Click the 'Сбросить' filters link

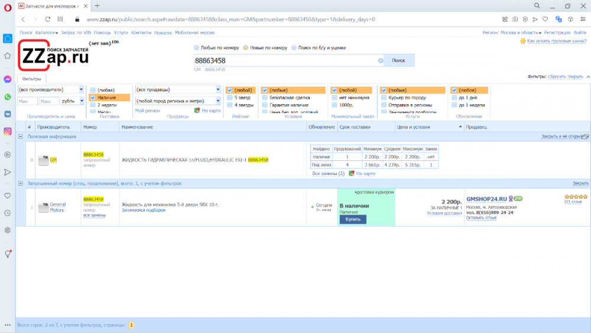557,77
